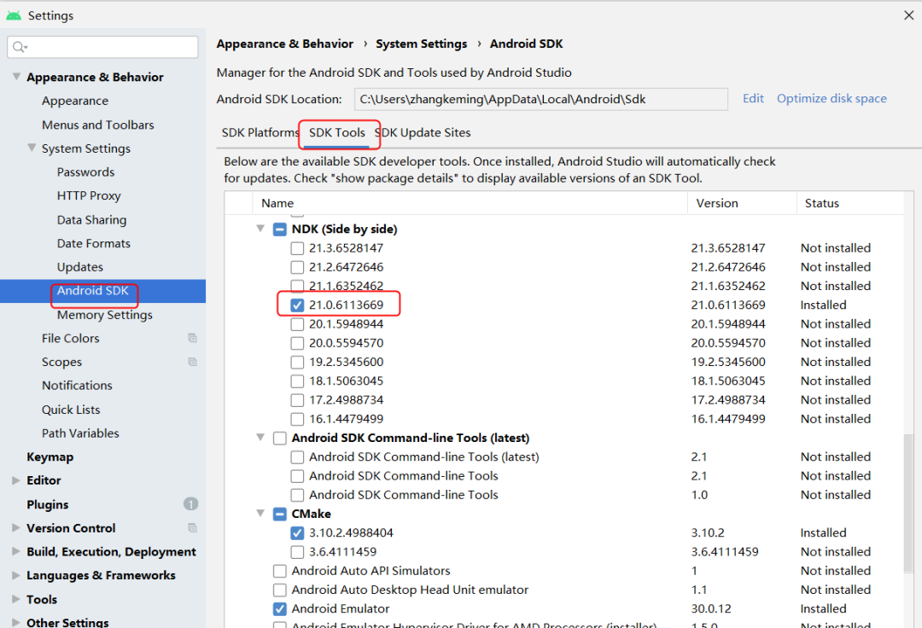Collapse Android SDK Command-line Tools group
The width and height of the screenshot is (922, 628).
(x=260, y=437)
